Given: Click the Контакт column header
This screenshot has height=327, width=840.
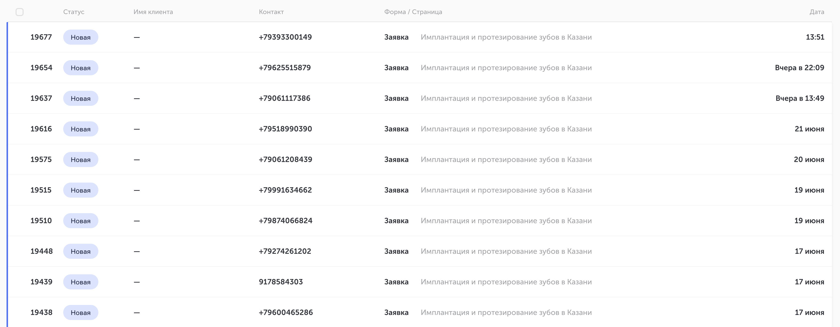Looking at the screenshot, I should point(271,12).
